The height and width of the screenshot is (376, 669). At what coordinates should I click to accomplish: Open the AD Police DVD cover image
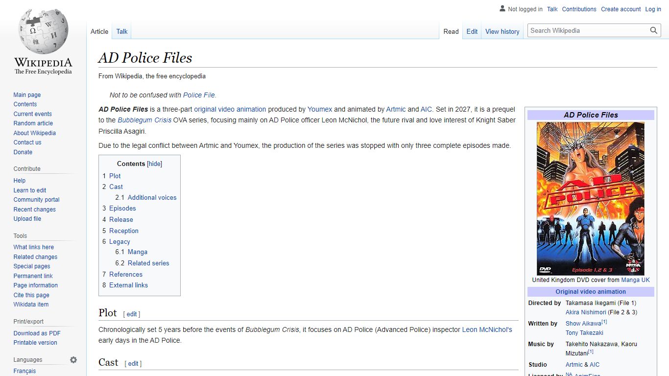(x=591, y=198)
